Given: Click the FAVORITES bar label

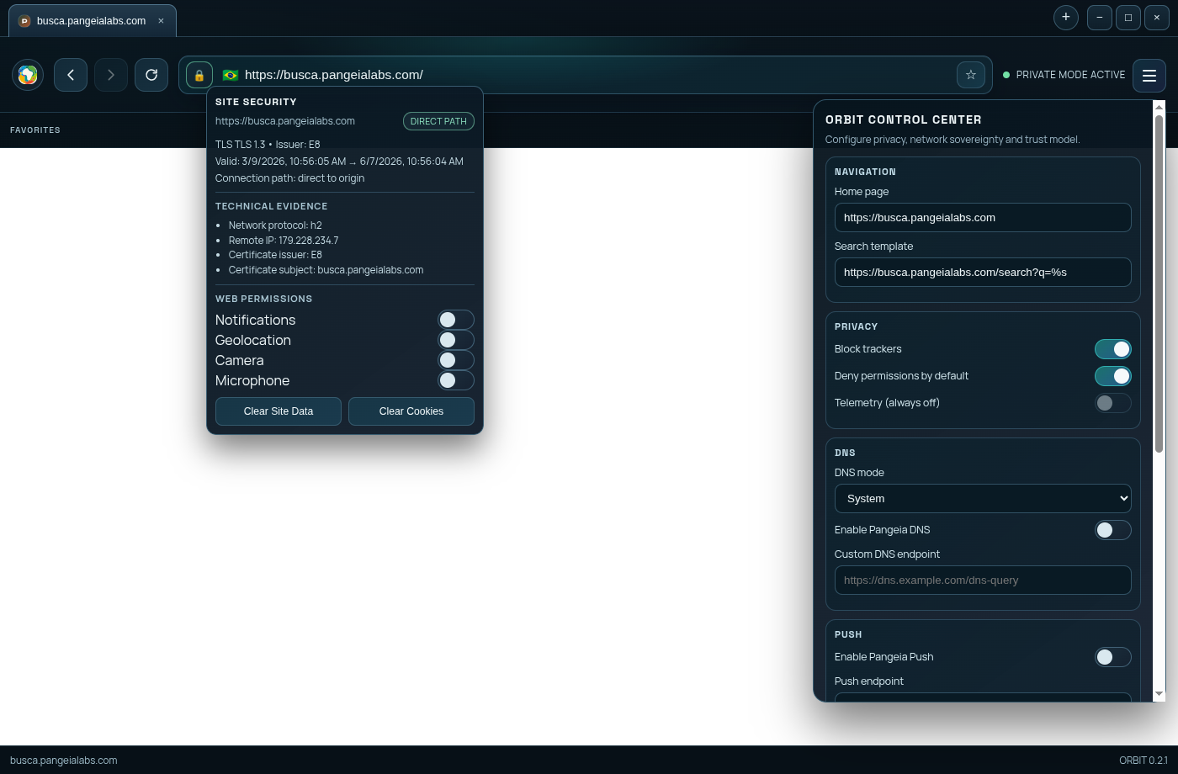Looking at the screenshot, I should pyautogui.click(x=35, y=130).
